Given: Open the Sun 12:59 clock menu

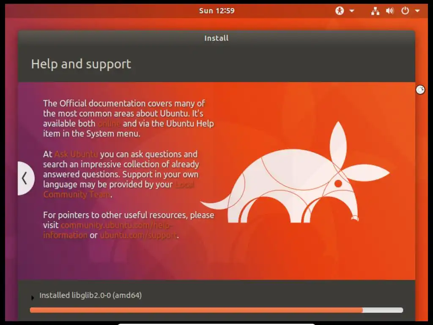Looking at the screenshot, I should pyautogui.click(x=217, y=11).
